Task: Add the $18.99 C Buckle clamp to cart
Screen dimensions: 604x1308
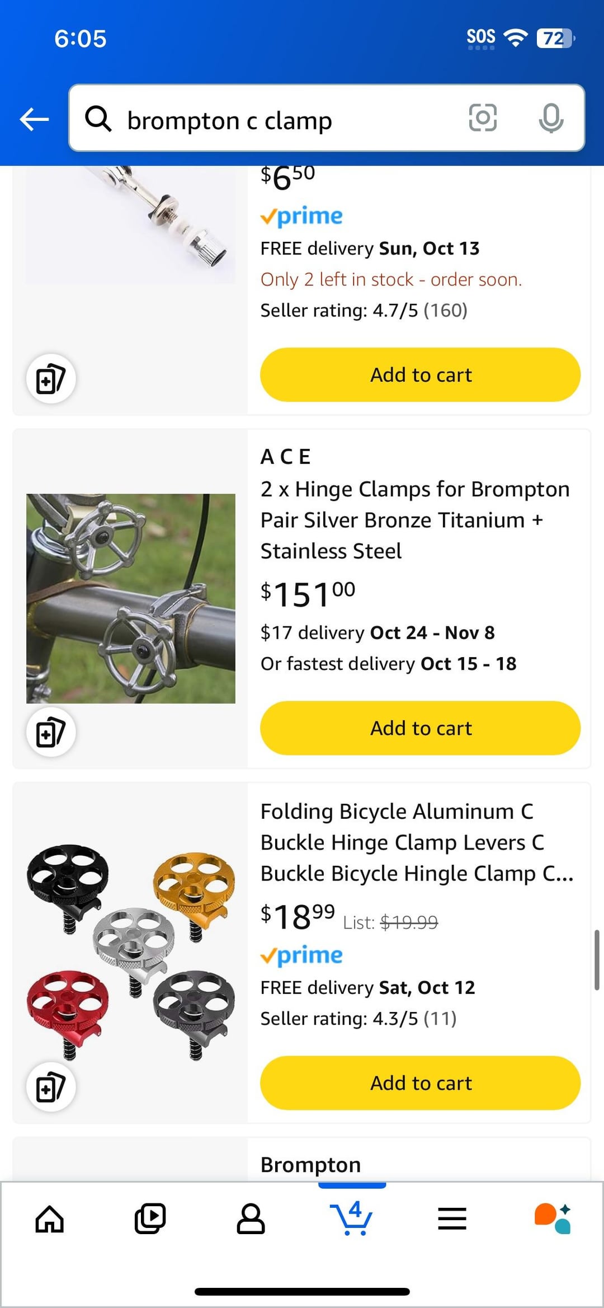Action: 421,1083
